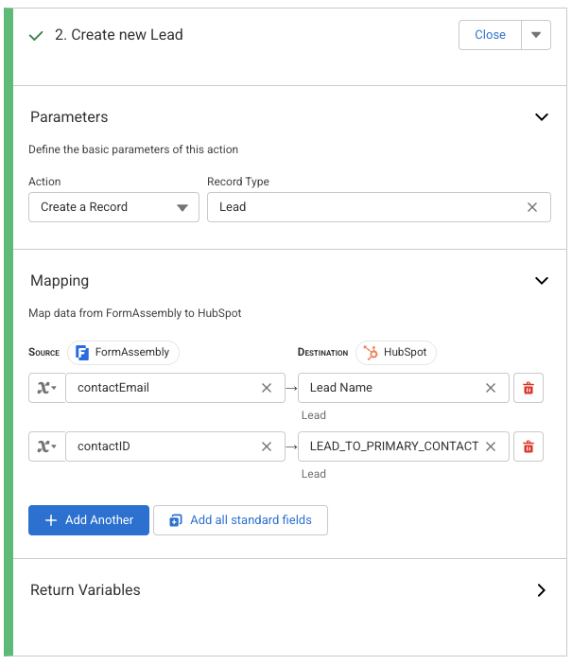
Task: Open variable type dropdown for contactID
Action: (46, 446)
